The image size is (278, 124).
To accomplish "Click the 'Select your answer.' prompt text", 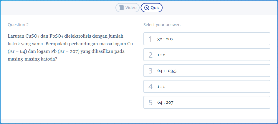I will pyautogui.click(x=162, y=25).
